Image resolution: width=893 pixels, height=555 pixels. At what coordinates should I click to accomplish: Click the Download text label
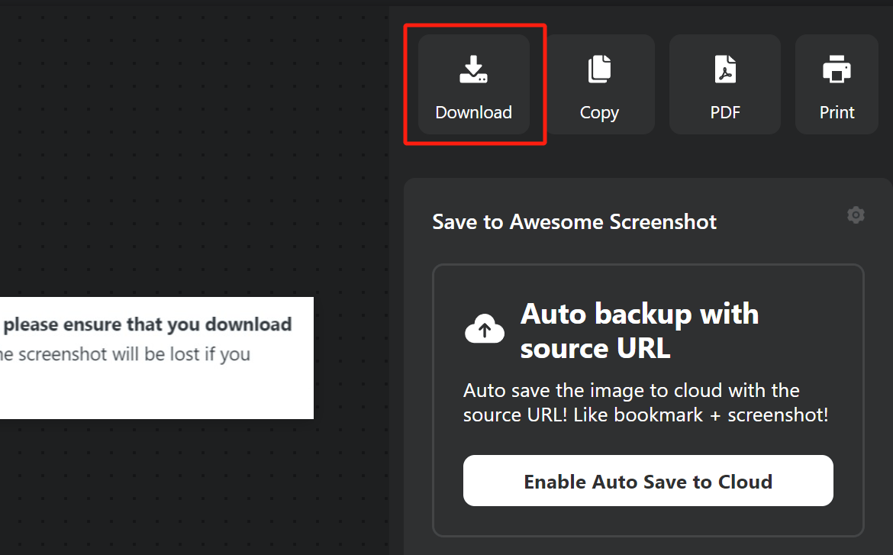(x=473, y=111)
